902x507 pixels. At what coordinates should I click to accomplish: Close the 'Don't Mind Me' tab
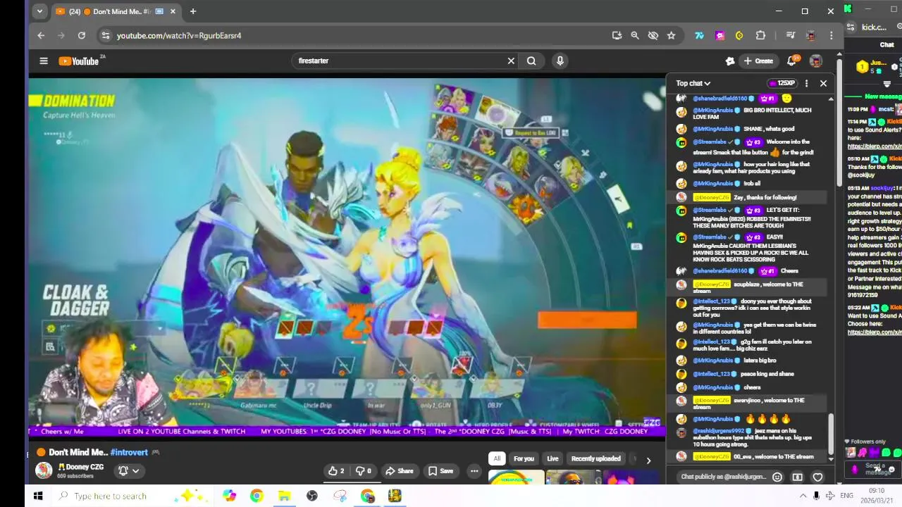173,11
